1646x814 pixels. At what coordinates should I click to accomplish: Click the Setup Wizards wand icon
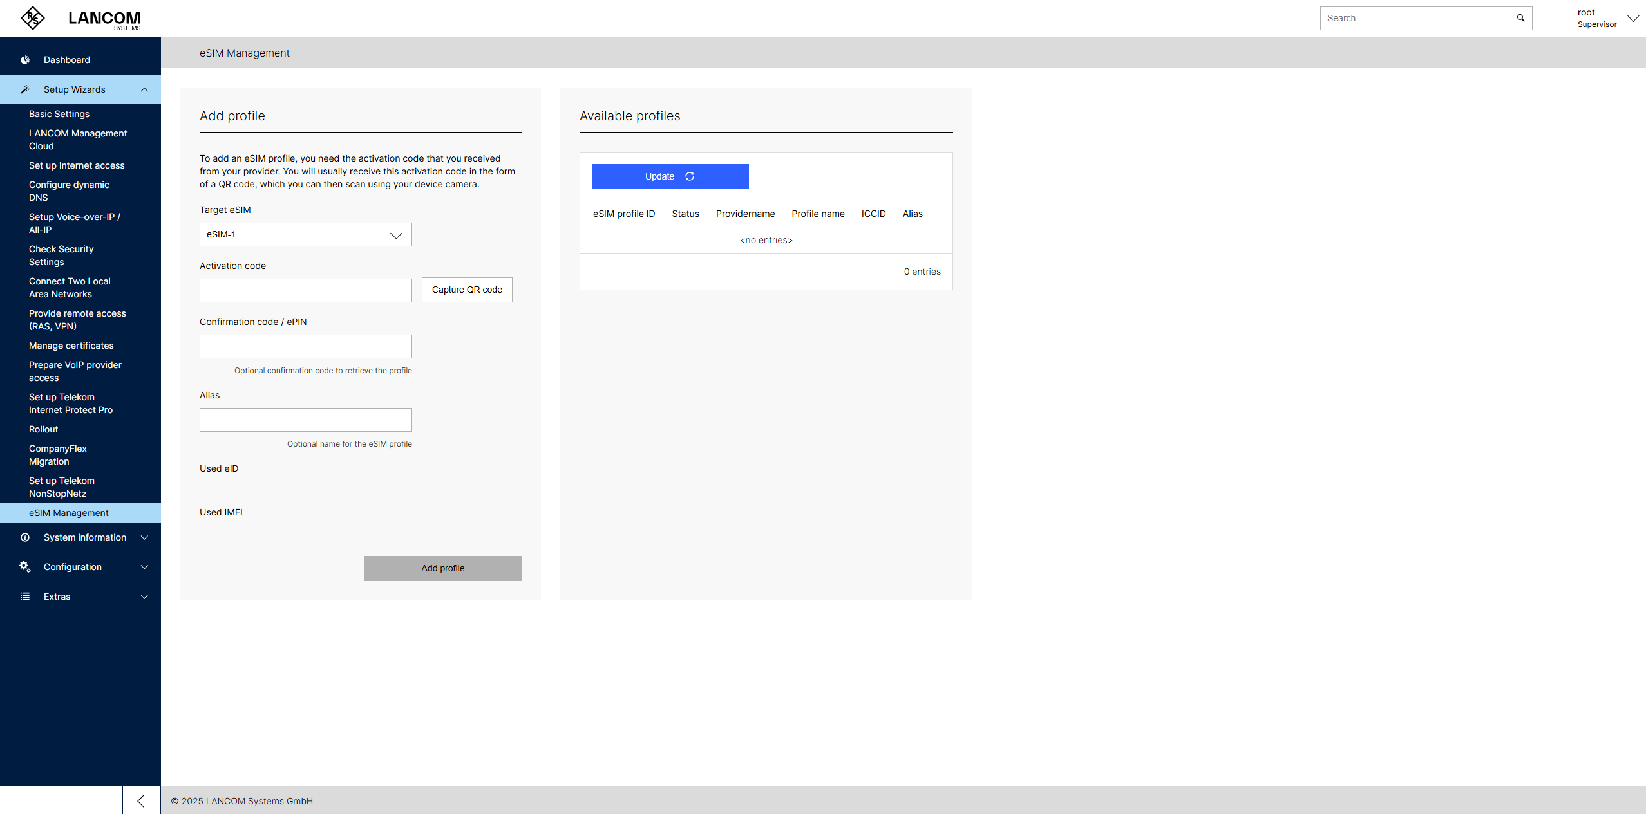tap(25, 89)
